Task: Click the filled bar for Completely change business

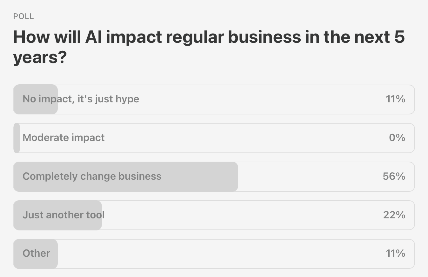Action: pyautogui.click(x=125, y=177)
